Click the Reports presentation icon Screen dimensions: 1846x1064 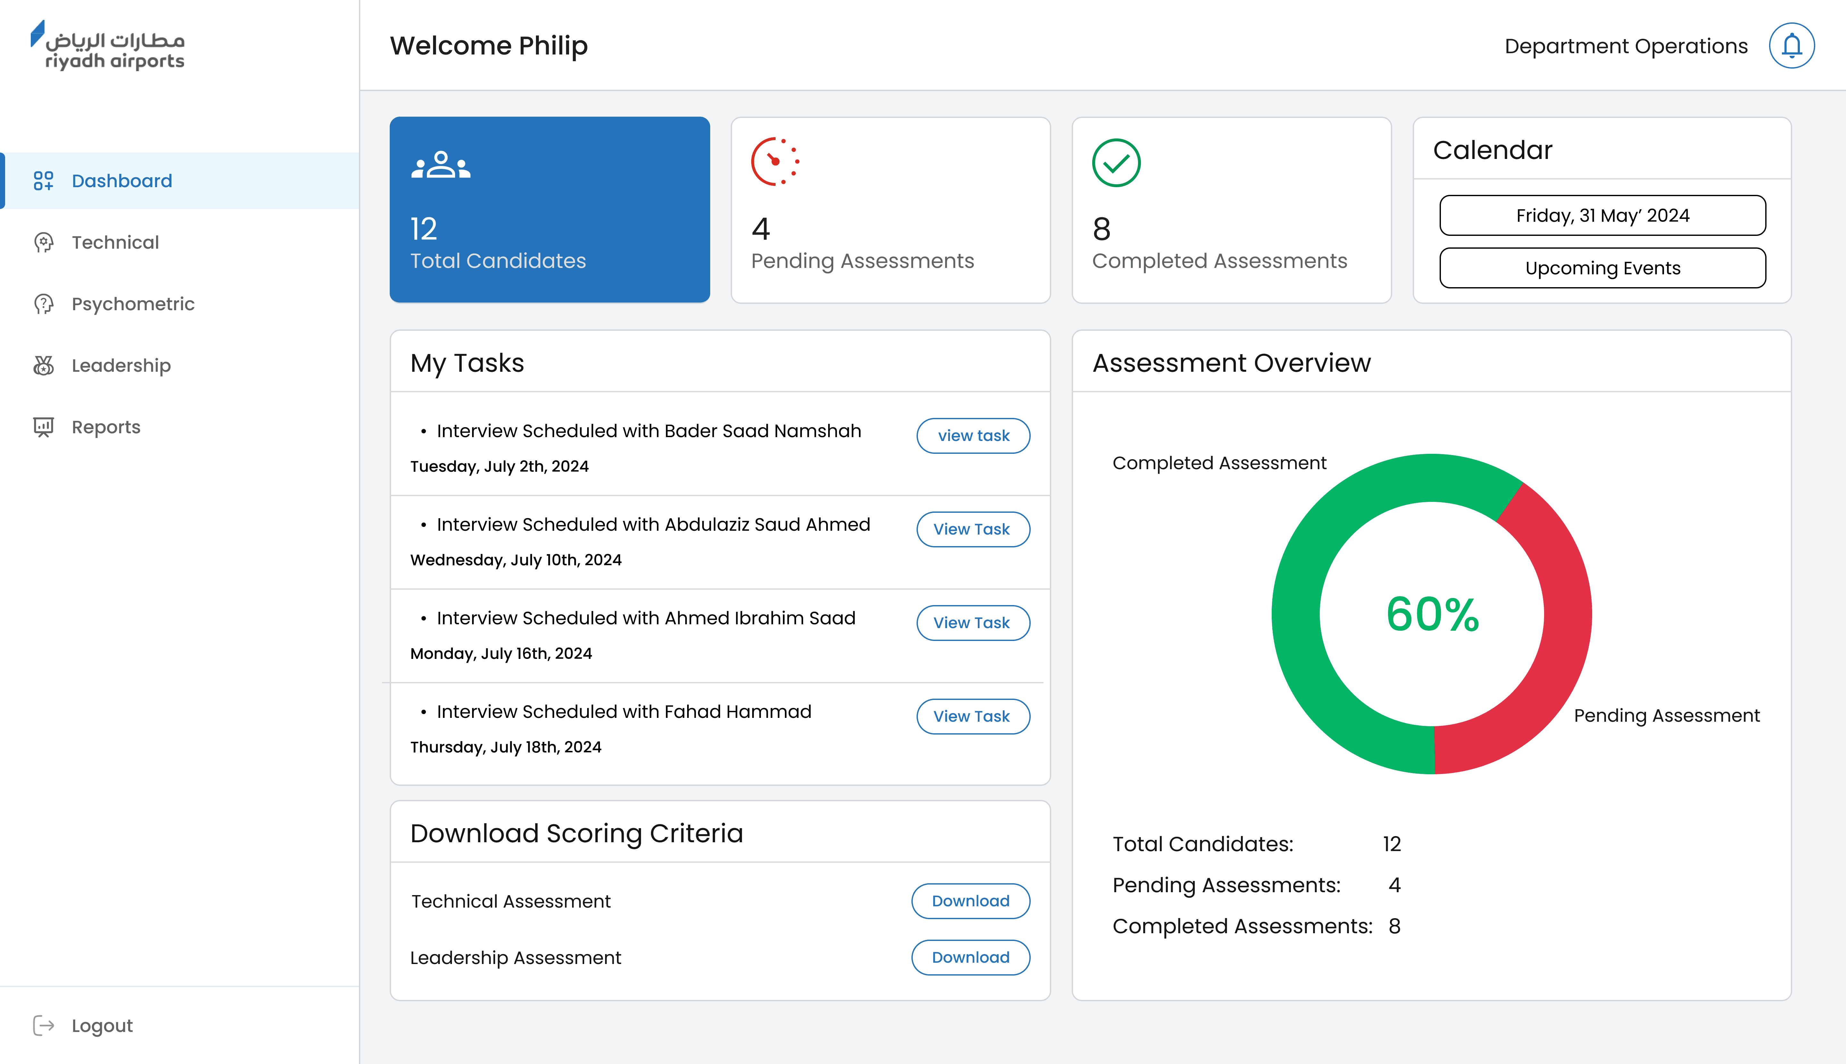click(x=44, y=427)
